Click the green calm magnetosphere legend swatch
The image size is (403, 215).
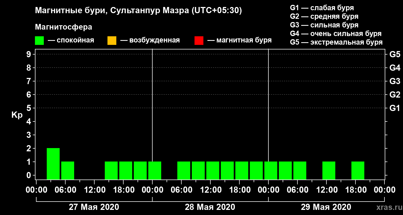[x=39, y=41]
